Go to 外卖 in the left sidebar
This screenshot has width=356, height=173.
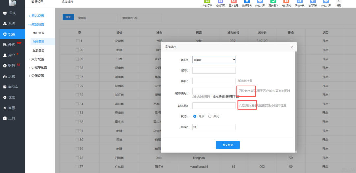pyautogui.click(x=12, y=44)
